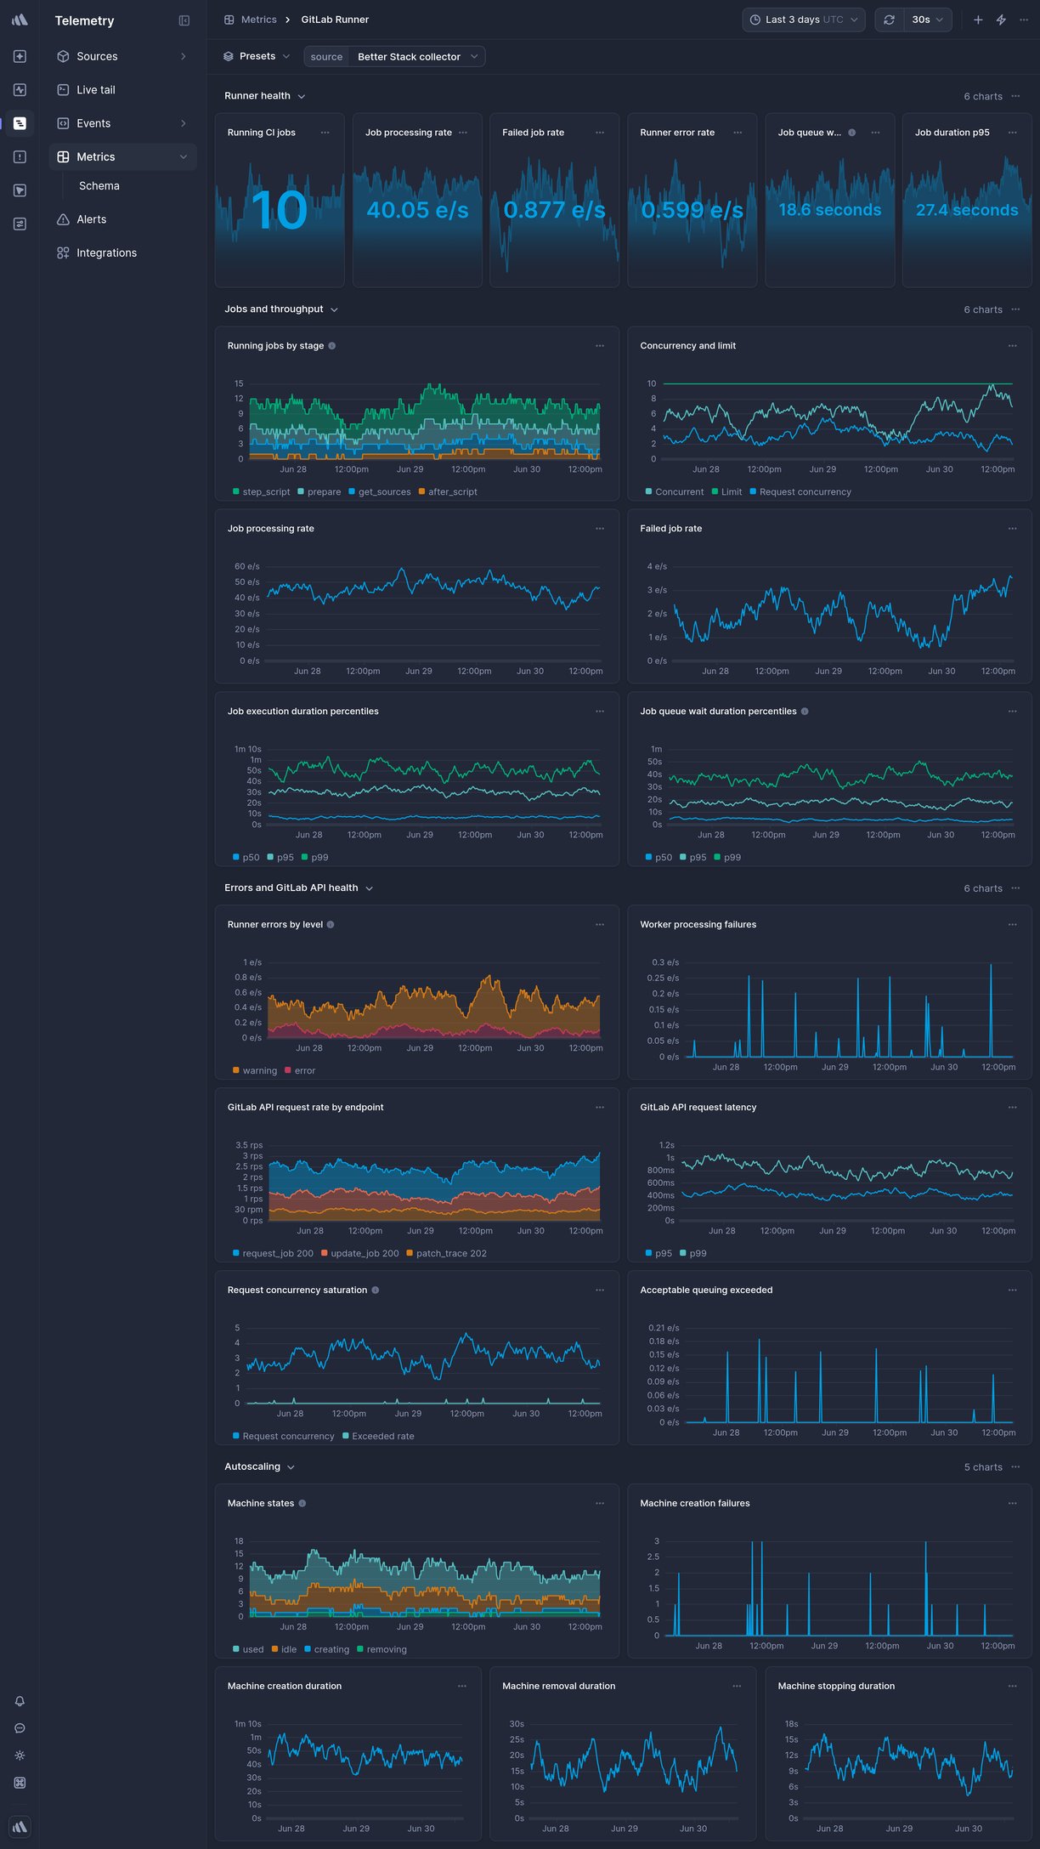Click the lightning bolt icon in header
1040x1849 pixels.
click(x=1001, y=20)
